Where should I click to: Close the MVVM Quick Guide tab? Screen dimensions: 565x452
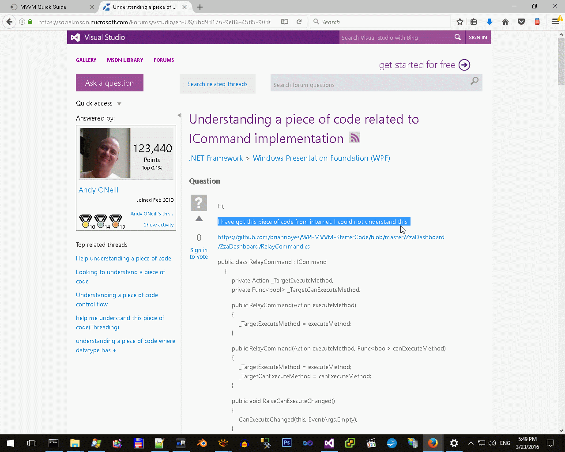[92, 7]
